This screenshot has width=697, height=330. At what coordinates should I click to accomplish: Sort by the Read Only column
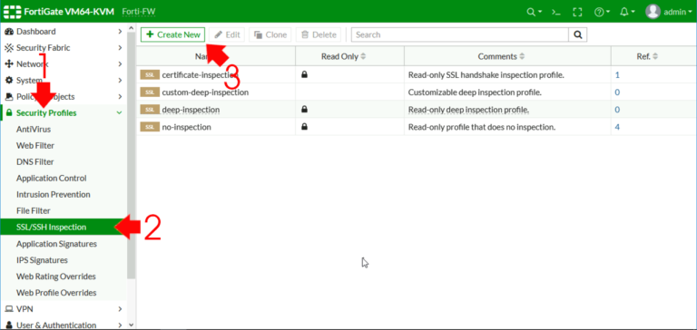pos(344,56)
